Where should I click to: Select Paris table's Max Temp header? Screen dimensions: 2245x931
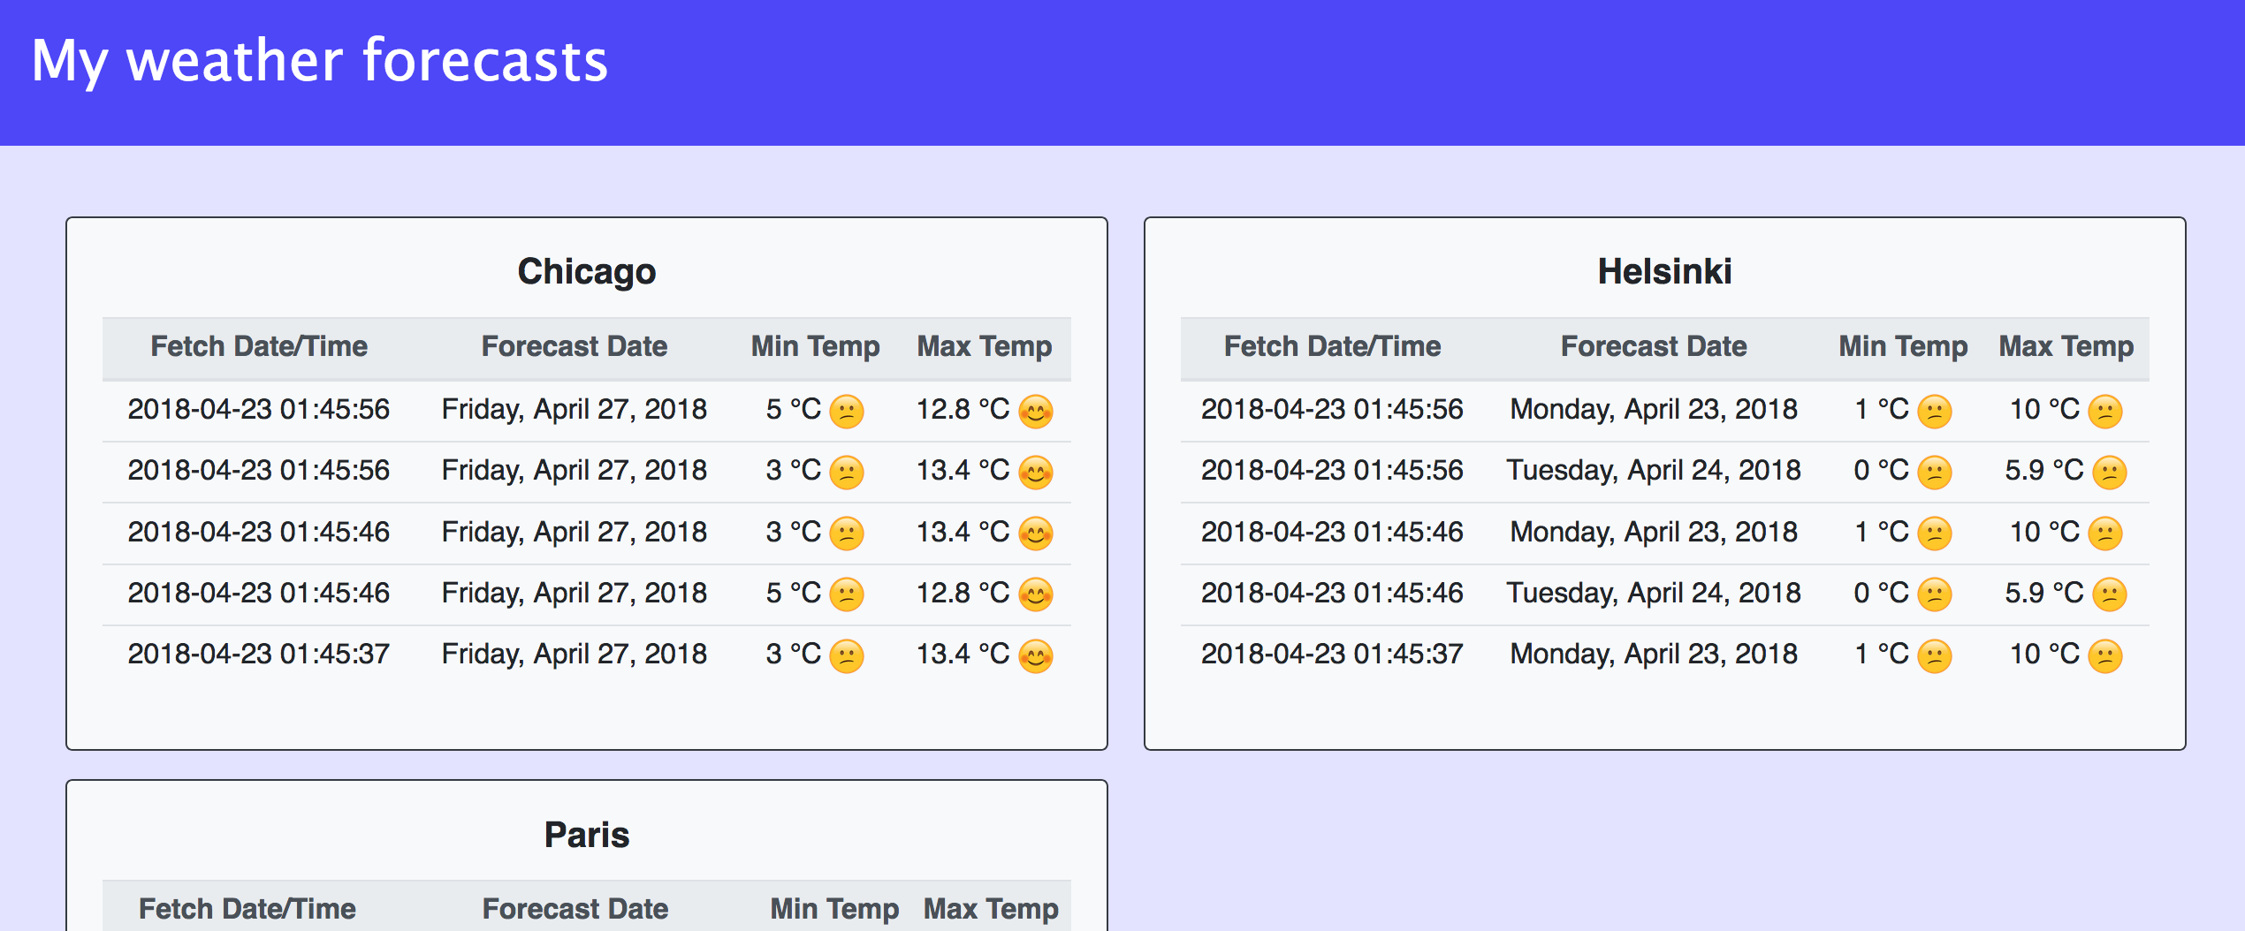point(991,909)
